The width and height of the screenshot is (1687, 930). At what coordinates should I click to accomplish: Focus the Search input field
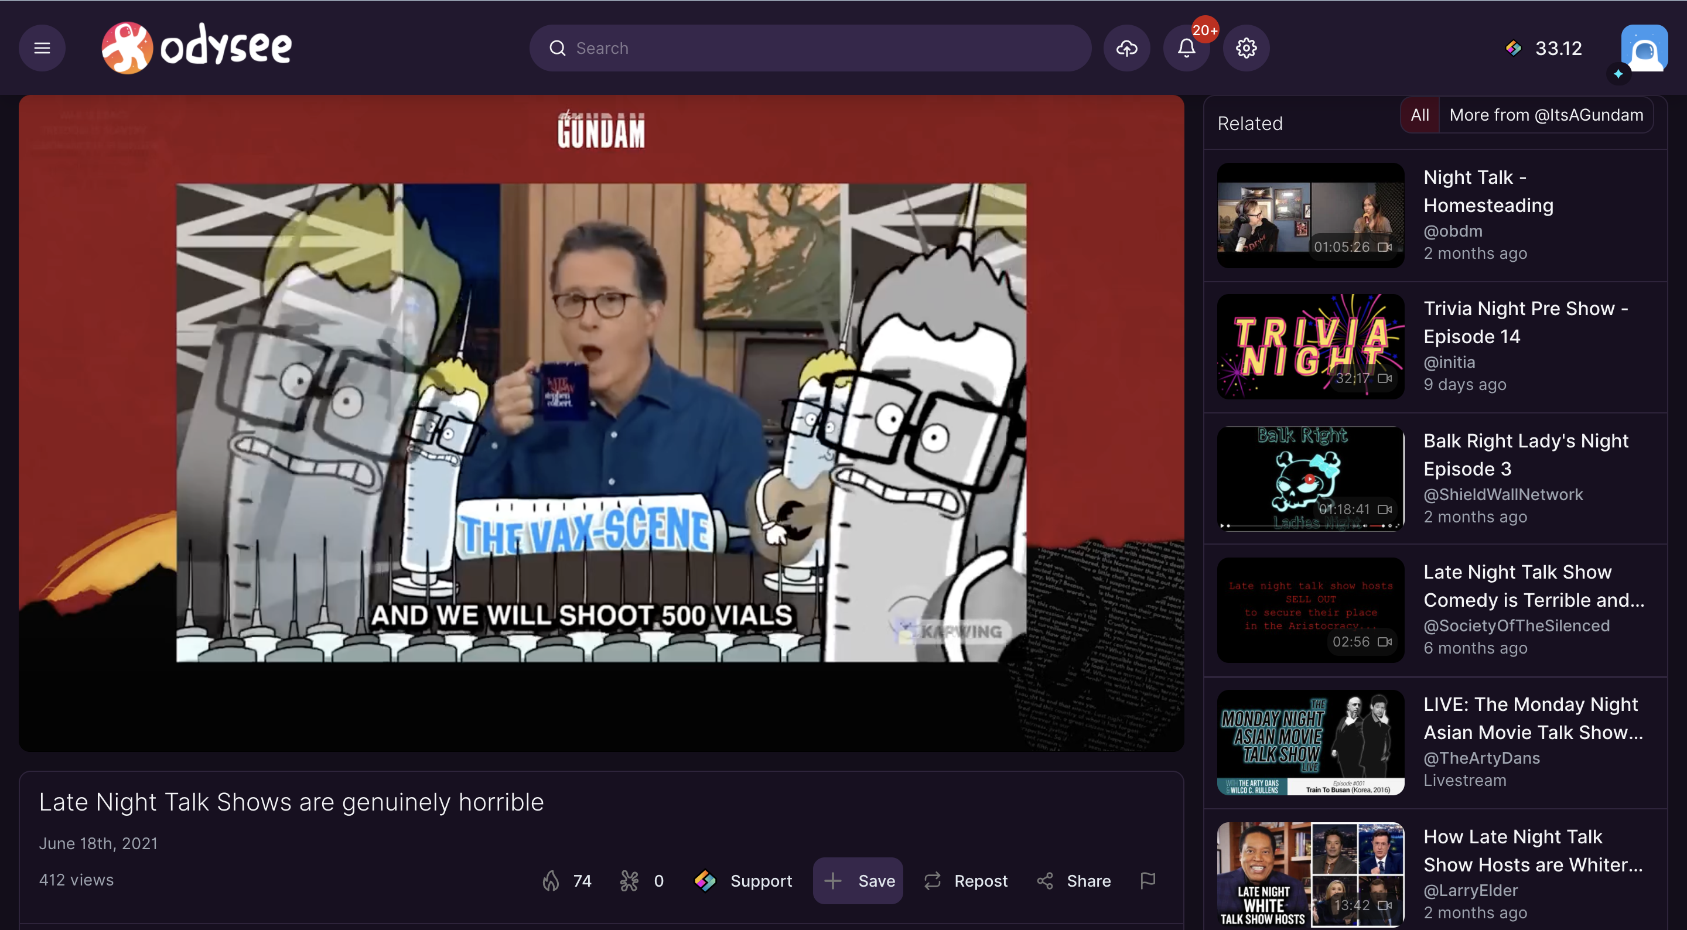(x=810, y=48)
